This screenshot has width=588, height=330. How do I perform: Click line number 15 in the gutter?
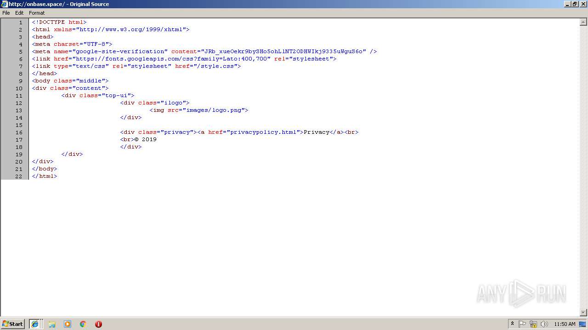tap(19, 125)
